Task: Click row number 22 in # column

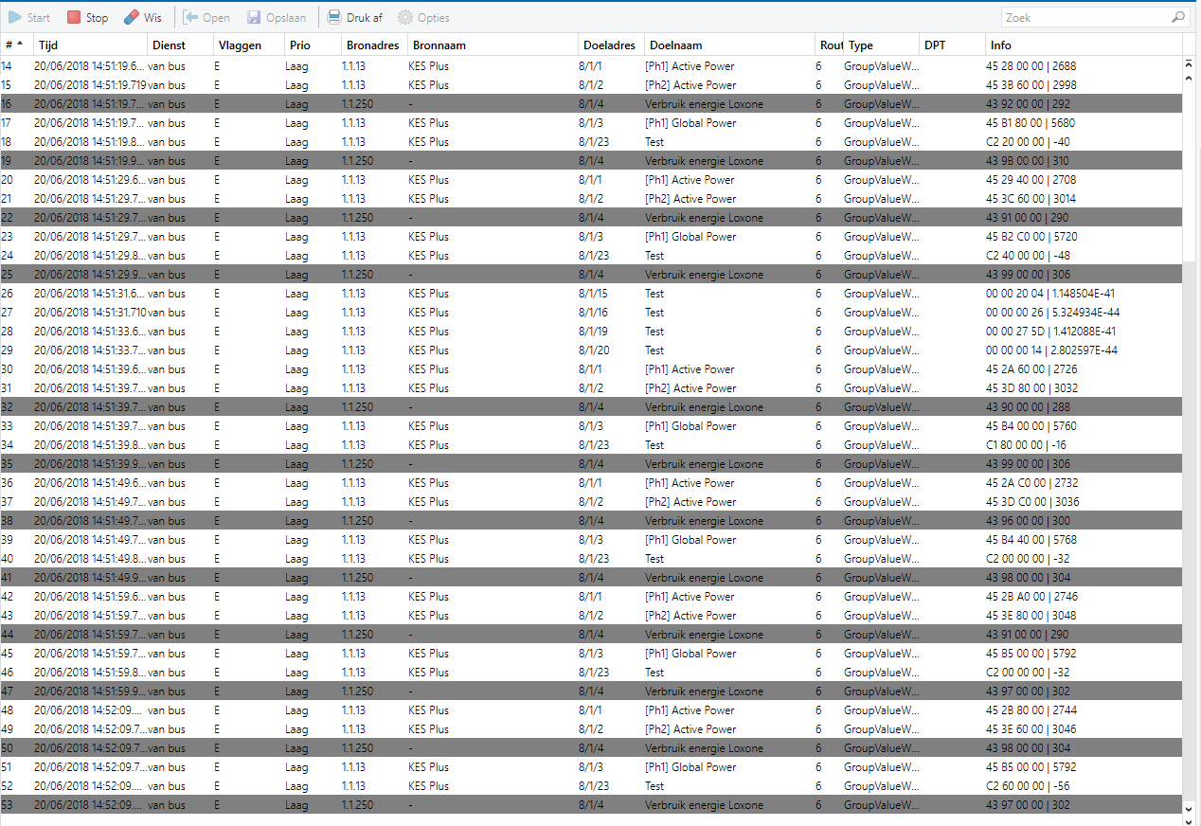Action: (x=7, y=218)
